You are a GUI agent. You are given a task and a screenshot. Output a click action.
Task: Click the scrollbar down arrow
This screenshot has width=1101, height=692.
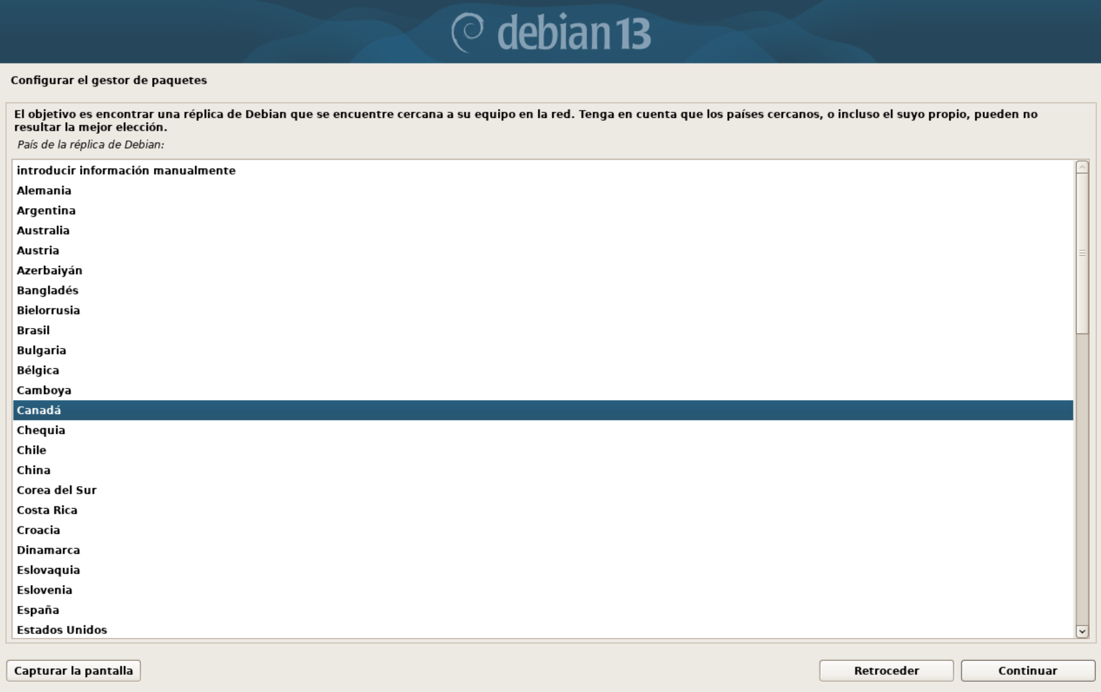1082,632
